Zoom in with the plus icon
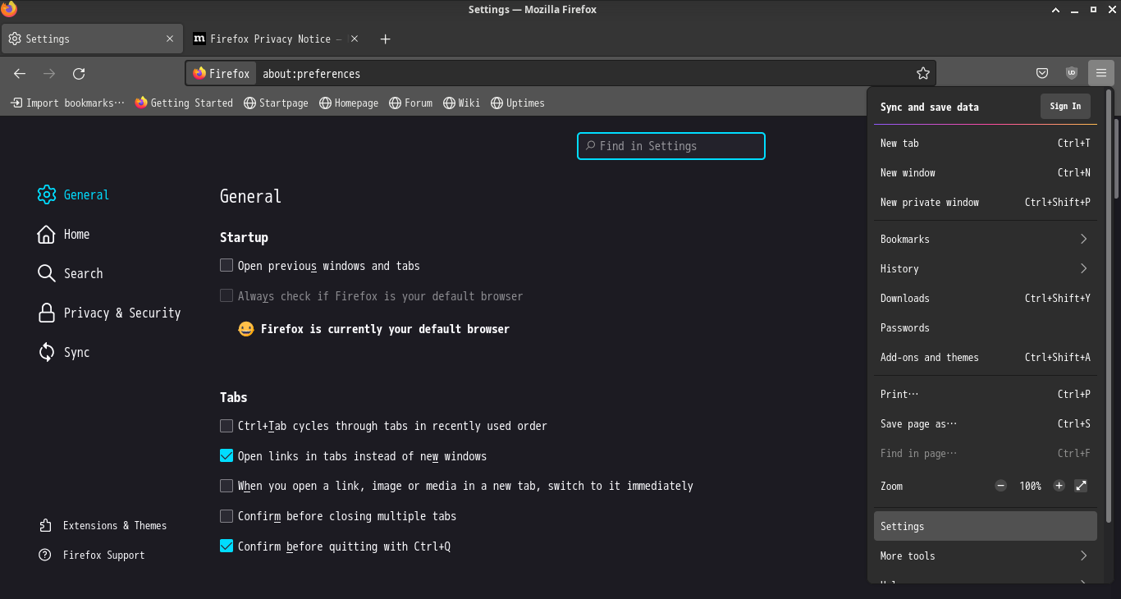Viewport: 1121px width, 599px height. pyautogui.click(x=1059, y=486)
